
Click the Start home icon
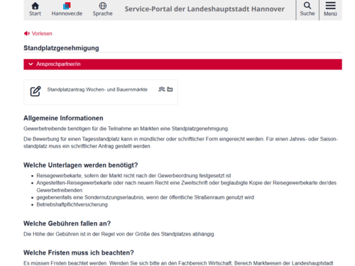(x=35, y=6)
